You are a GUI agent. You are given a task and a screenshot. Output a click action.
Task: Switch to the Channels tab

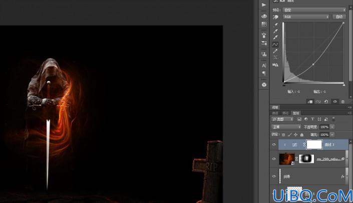(275, 113)
